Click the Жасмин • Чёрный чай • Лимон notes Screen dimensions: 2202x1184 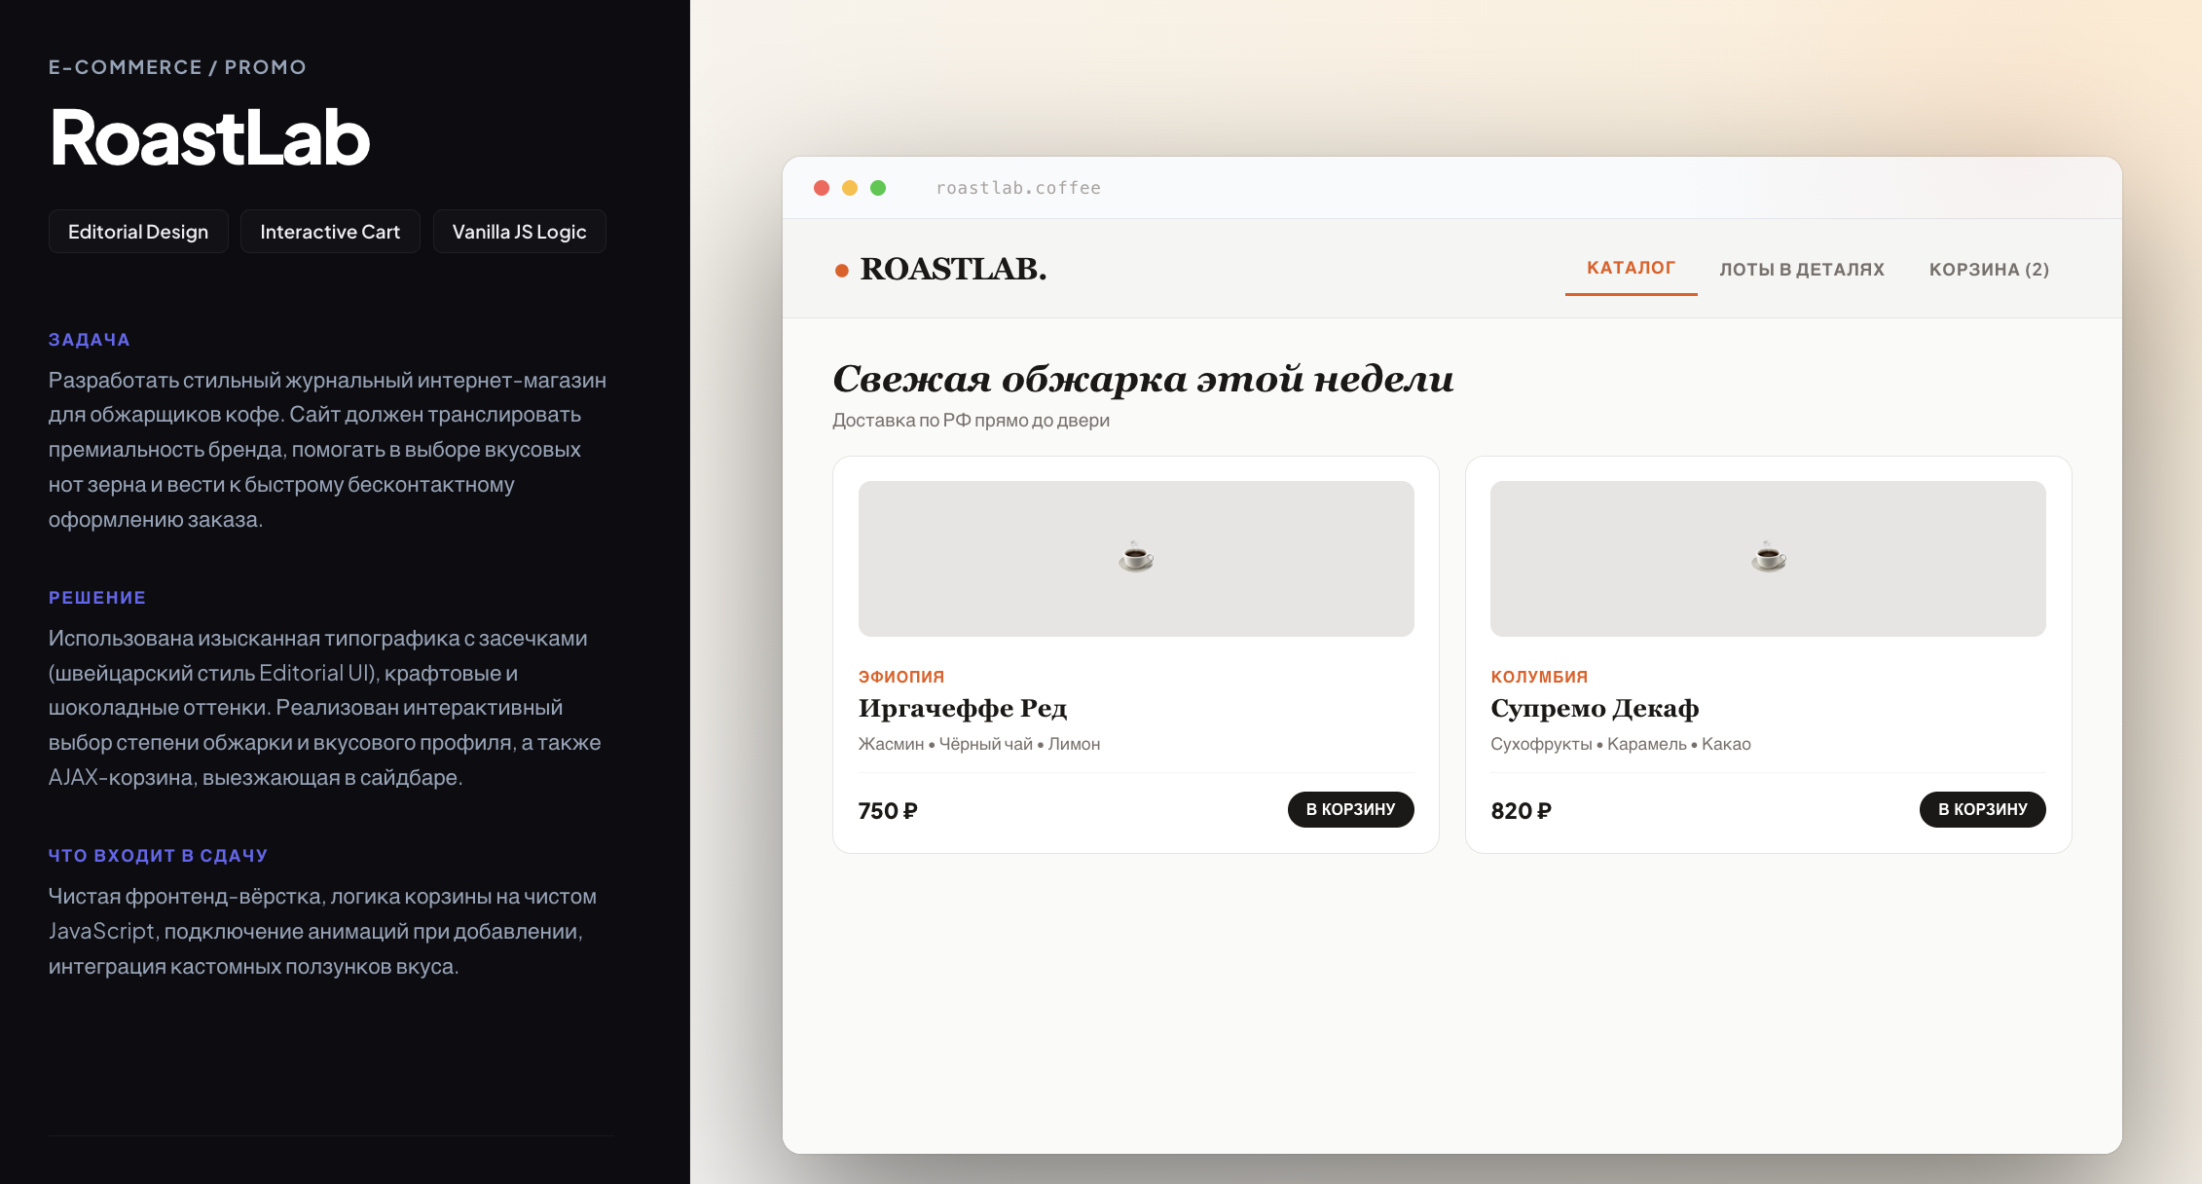point(979,744)
